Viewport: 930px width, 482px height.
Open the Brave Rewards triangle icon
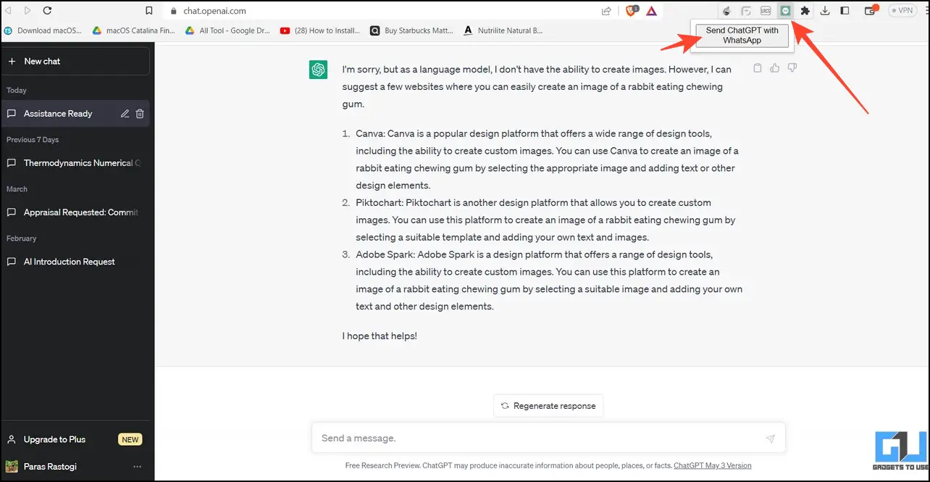pos(652,11)
